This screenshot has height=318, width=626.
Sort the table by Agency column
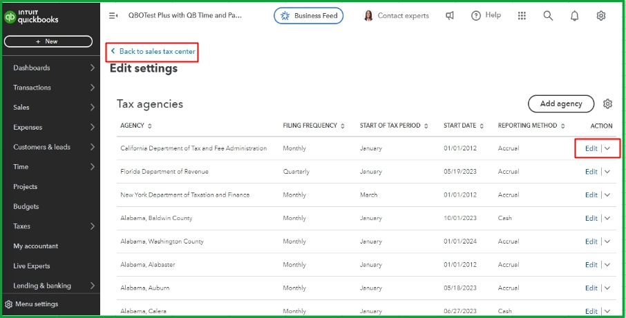[x=135, y=126]
